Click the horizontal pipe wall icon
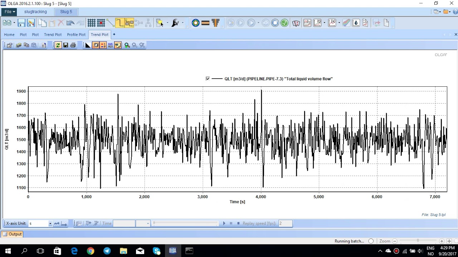Image resolution: width=458 pixels, height=257 pixels. 205,23
